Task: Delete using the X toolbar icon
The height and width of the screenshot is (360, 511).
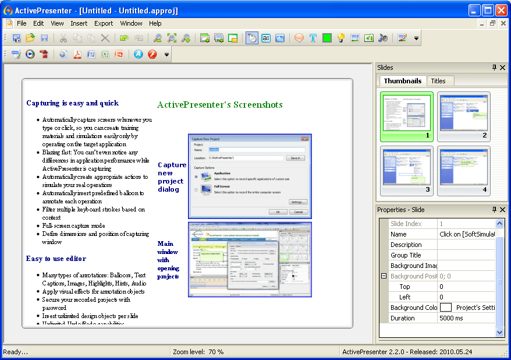Action: [105, 38]
